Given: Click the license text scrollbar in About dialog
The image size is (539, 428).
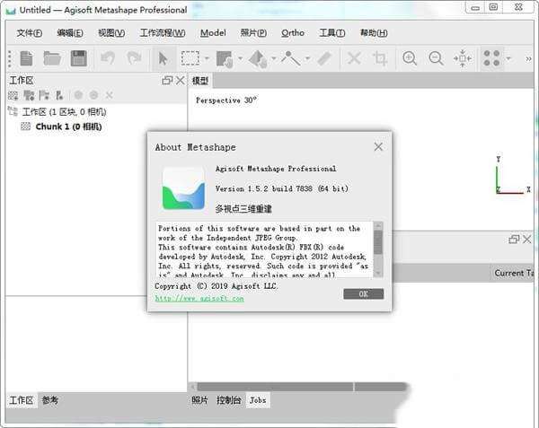Looking at the screenshot, I should click(378, 242).
